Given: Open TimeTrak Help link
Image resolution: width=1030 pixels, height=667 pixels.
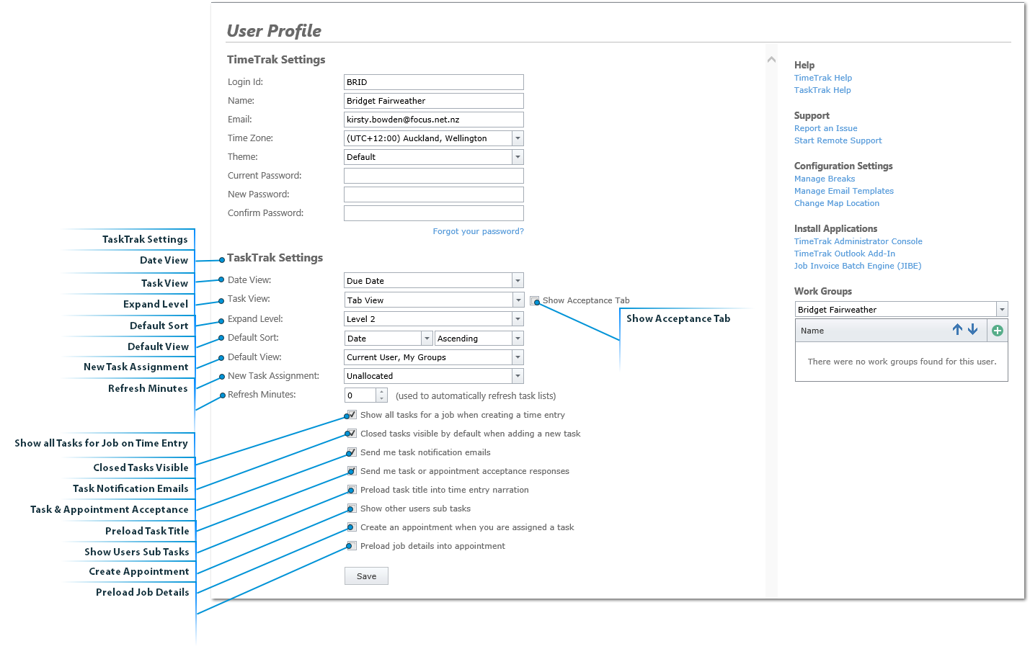Looking at the screenshot, I should click(x=822, y=78).
